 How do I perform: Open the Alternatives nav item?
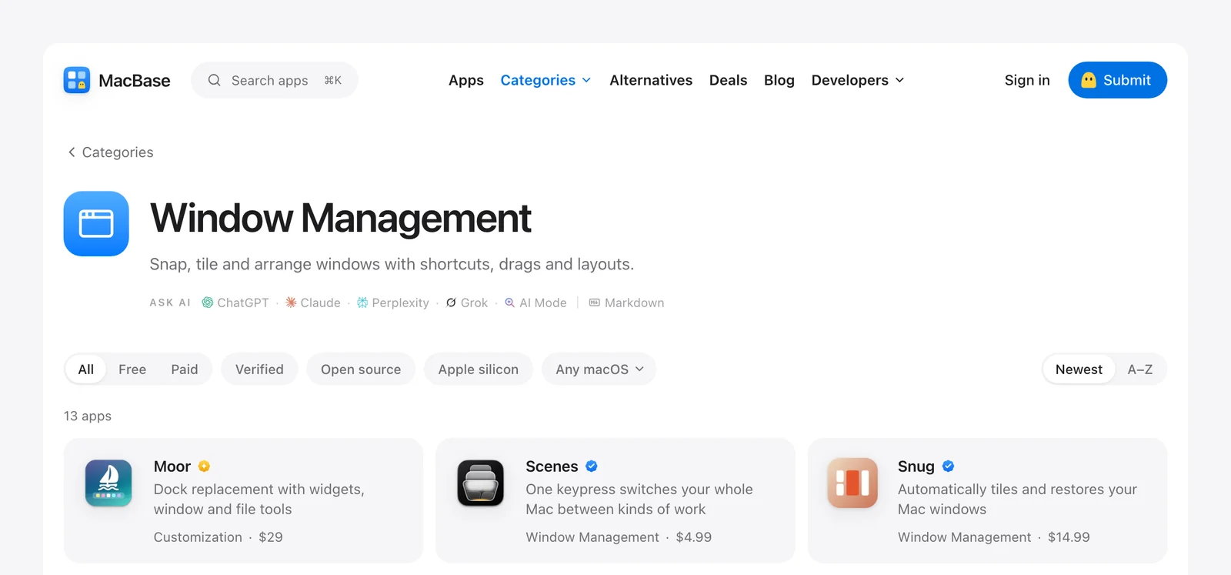pos(651,80)
